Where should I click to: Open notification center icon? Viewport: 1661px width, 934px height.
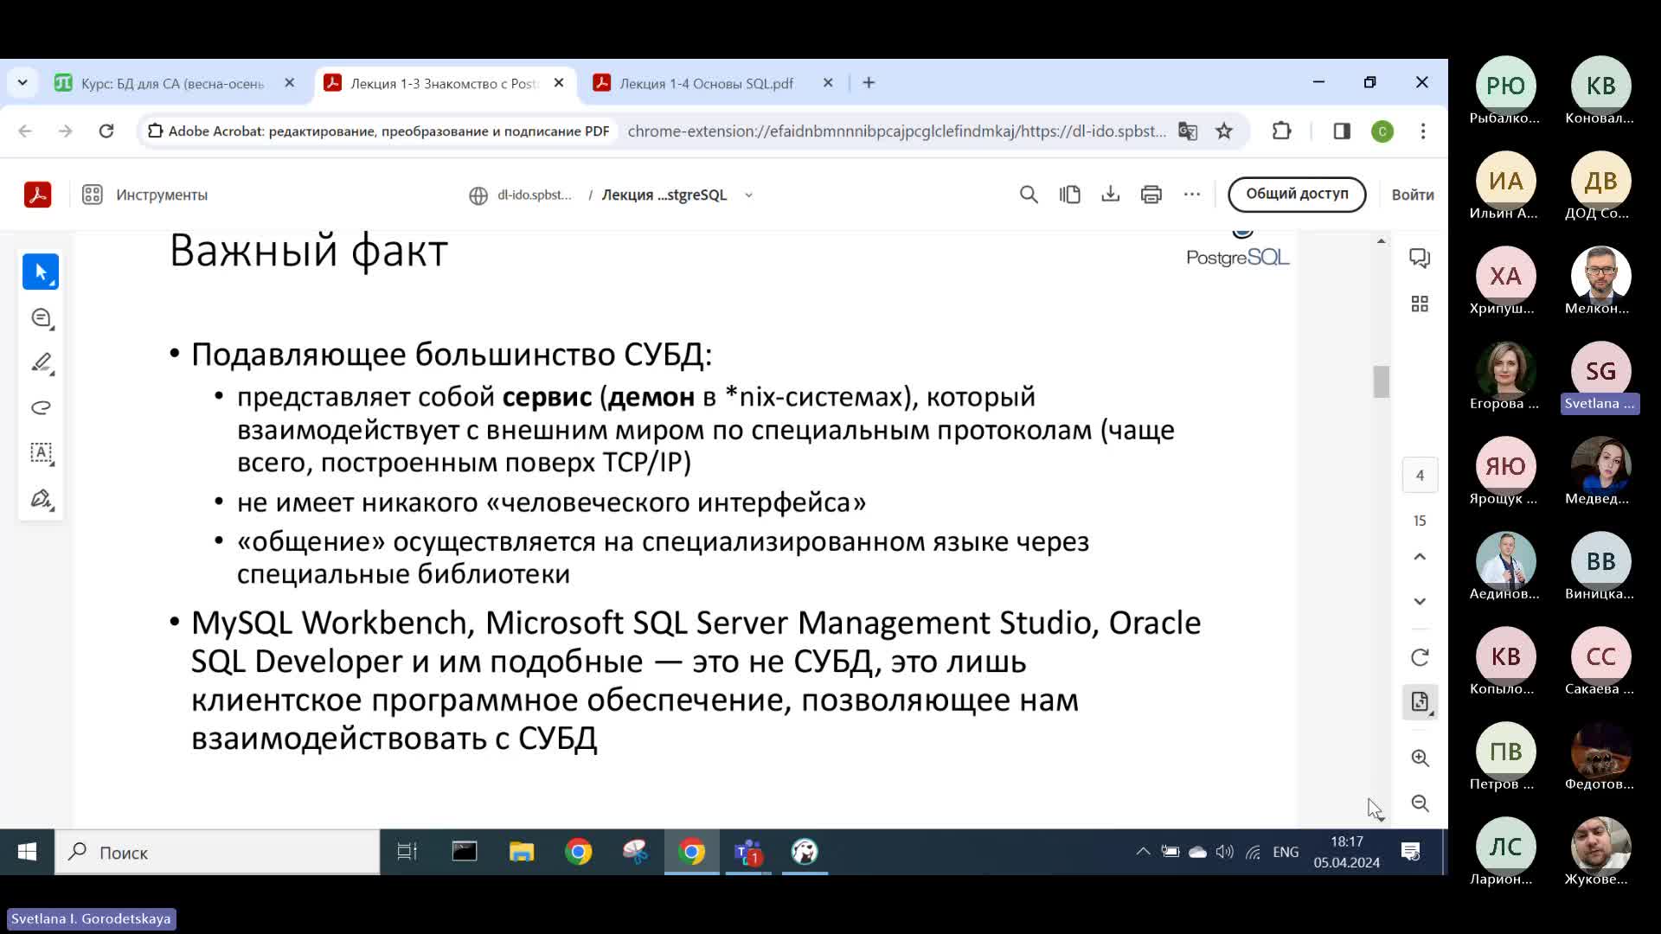tap(1411, 852)
